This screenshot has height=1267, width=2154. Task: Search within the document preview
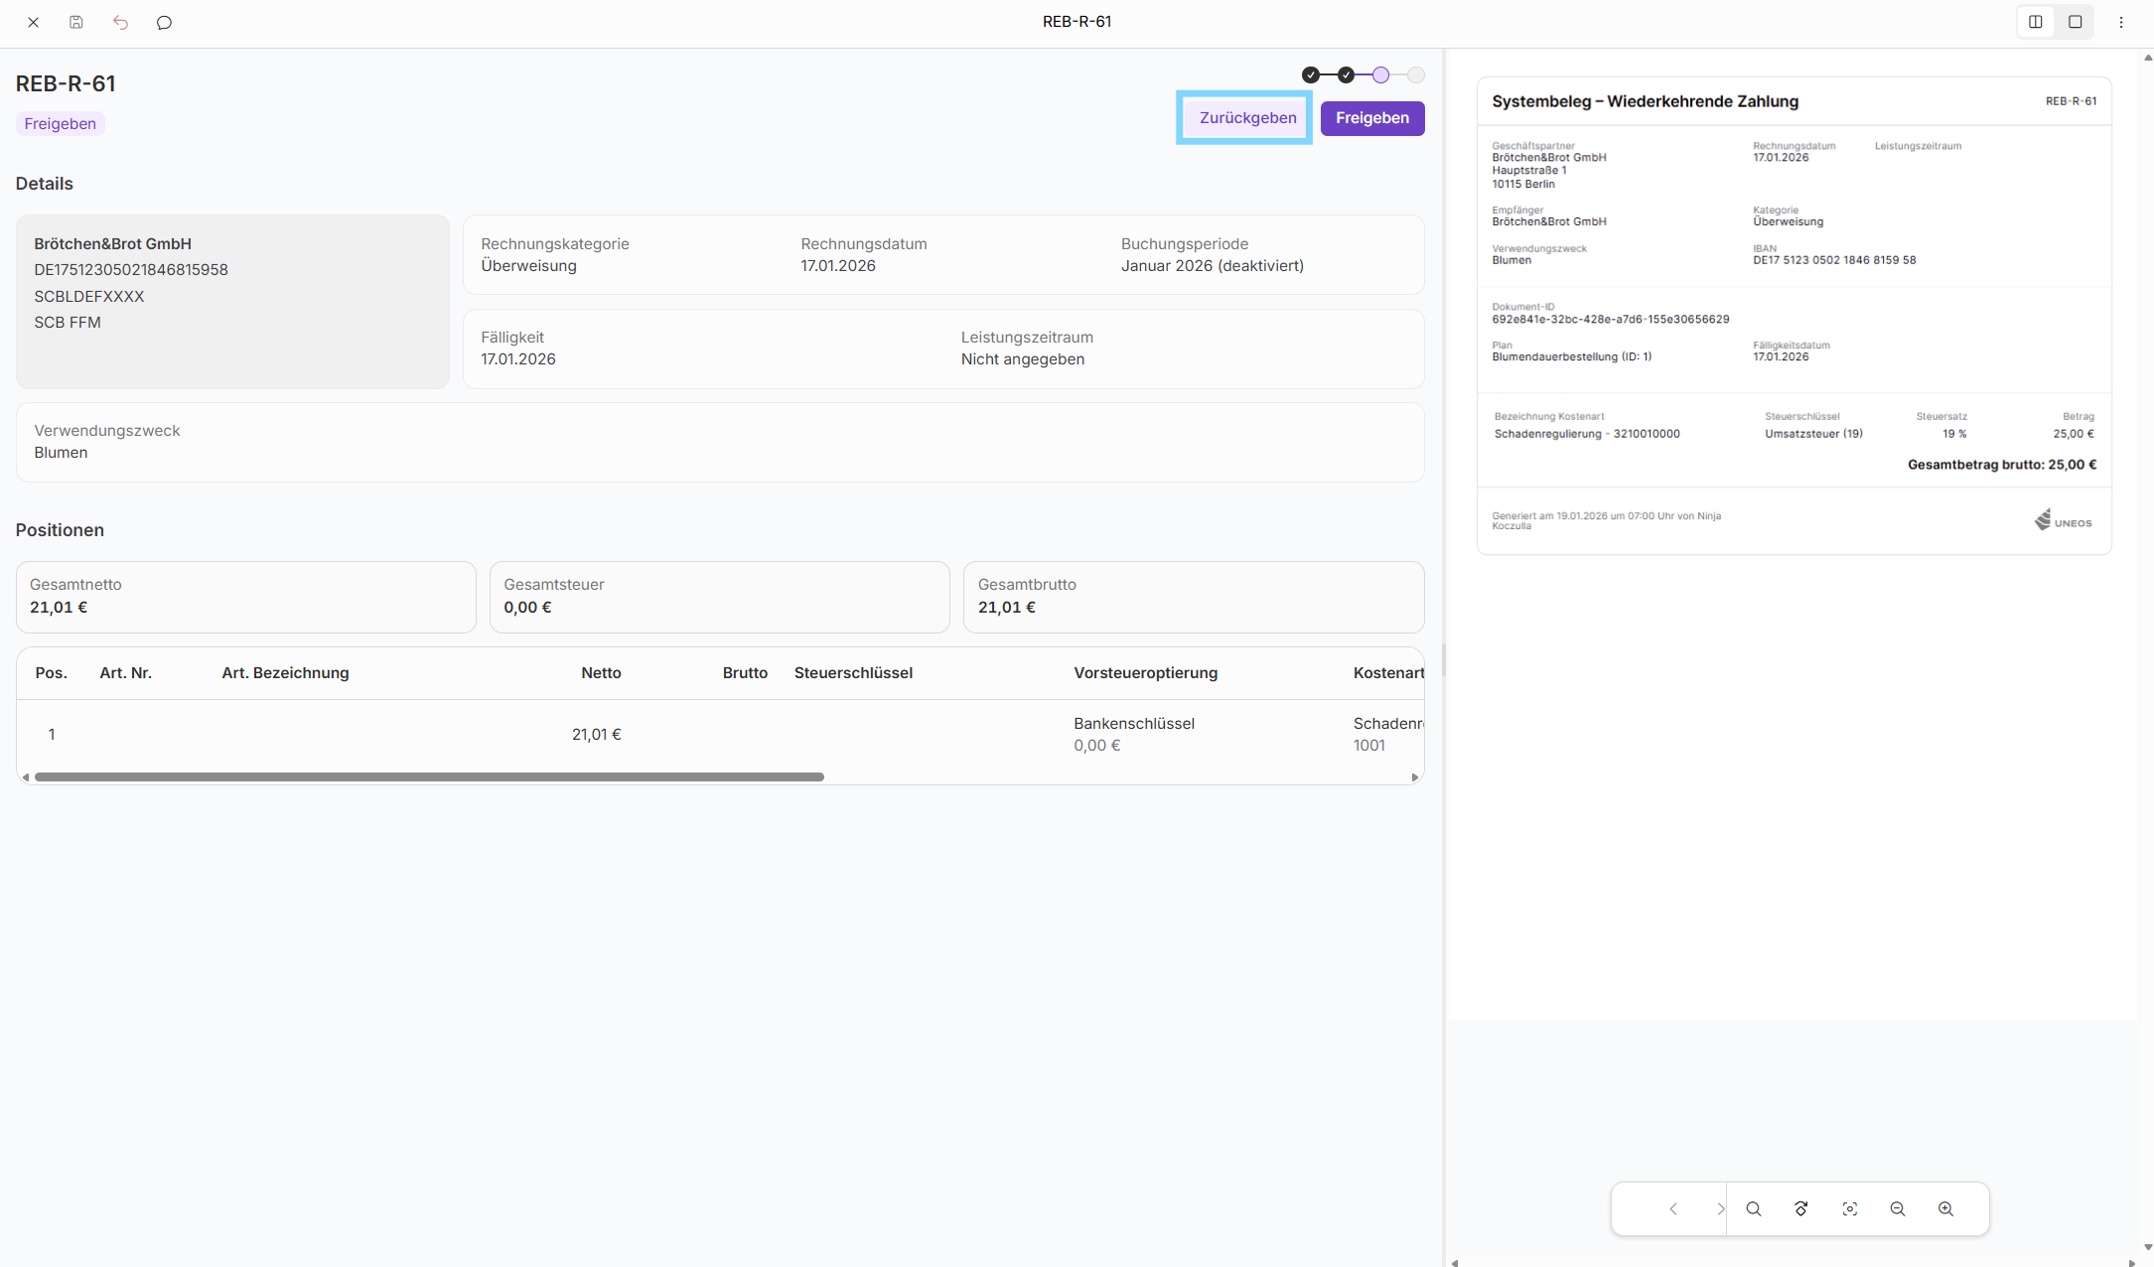(1753, 1208)
